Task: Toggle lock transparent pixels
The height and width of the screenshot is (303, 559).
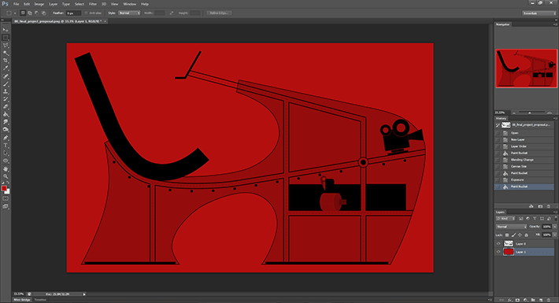Action: click(x=507, y=235)
